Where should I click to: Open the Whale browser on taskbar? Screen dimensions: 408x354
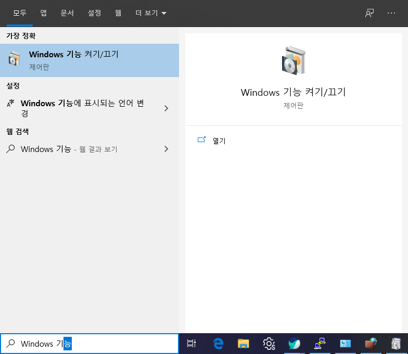click(295, 344)
